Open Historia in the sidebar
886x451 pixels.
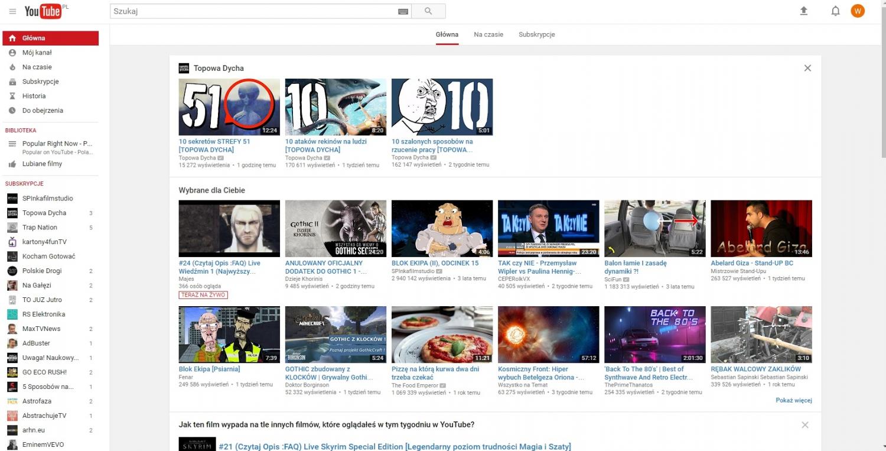34,96
